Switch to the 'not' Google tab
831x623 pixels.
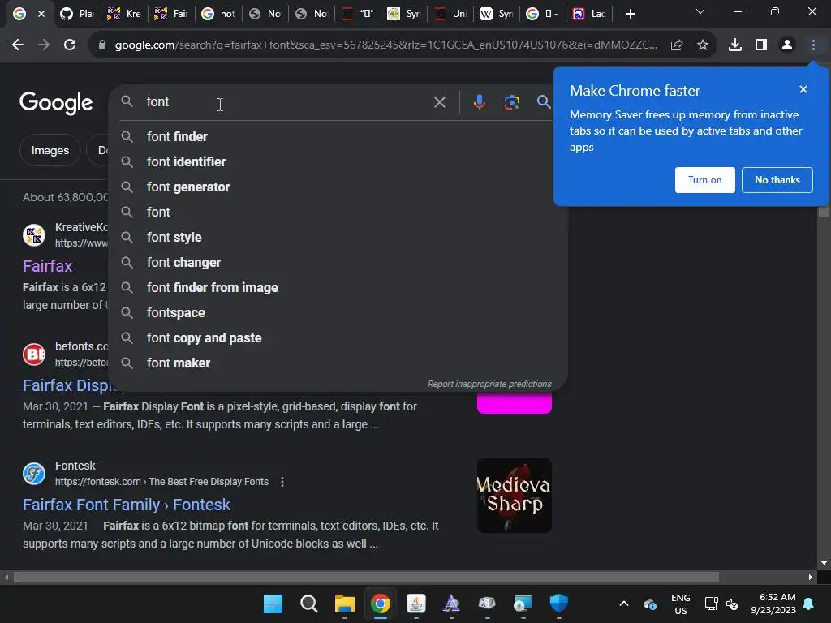(218, 14)
